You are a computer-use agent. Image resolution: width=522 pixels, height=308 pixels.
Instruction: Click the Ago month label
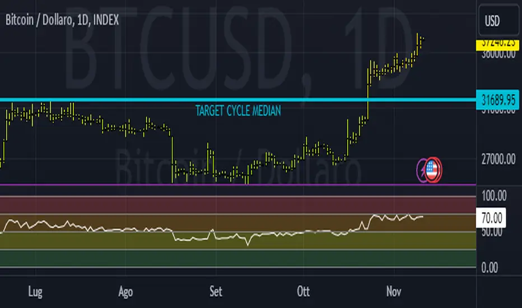coord(125,292)
